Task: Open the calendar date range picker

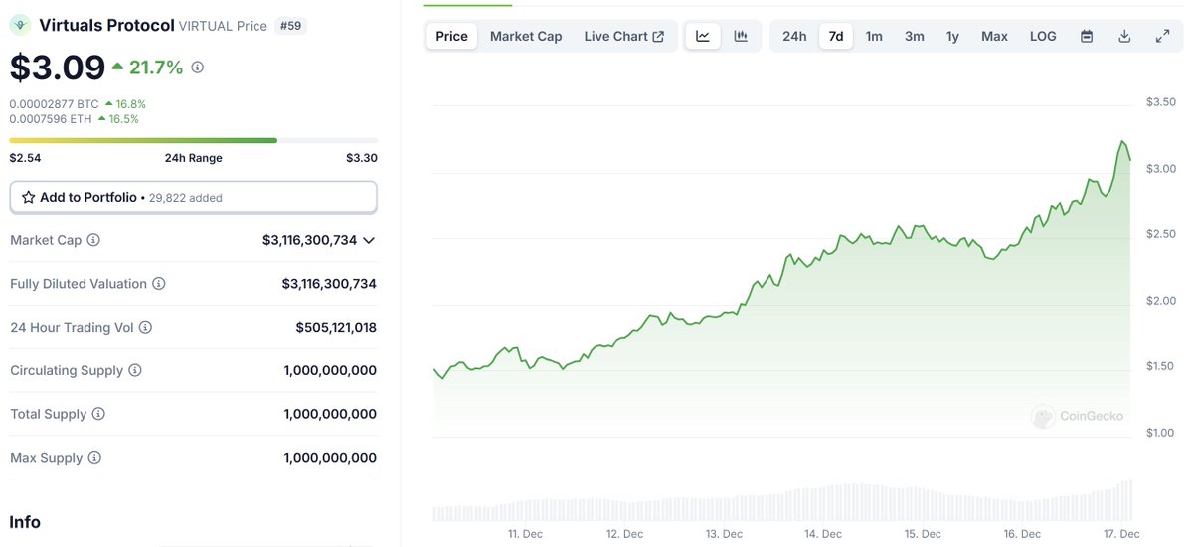Action: coord(1087,36)
